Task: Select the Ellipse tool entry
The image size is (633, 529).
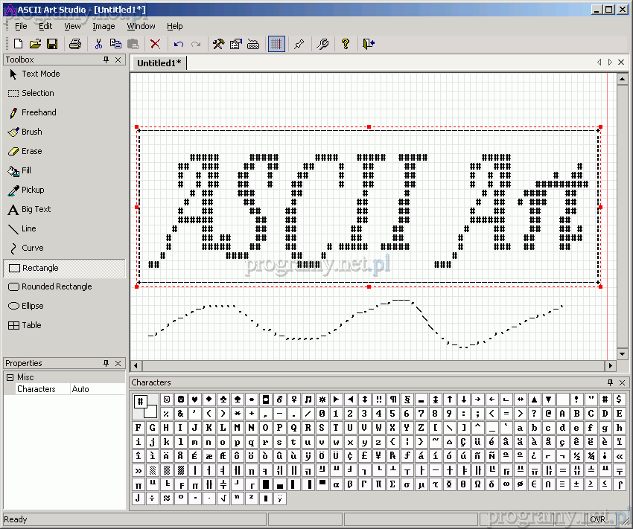Action: [32, 306]
